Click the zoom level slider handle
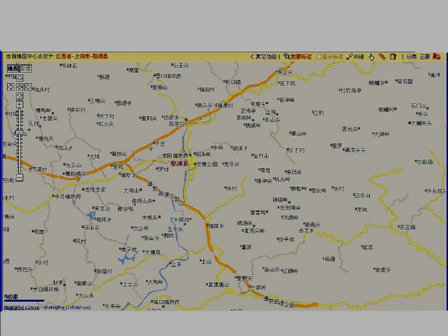 point(19,132)
